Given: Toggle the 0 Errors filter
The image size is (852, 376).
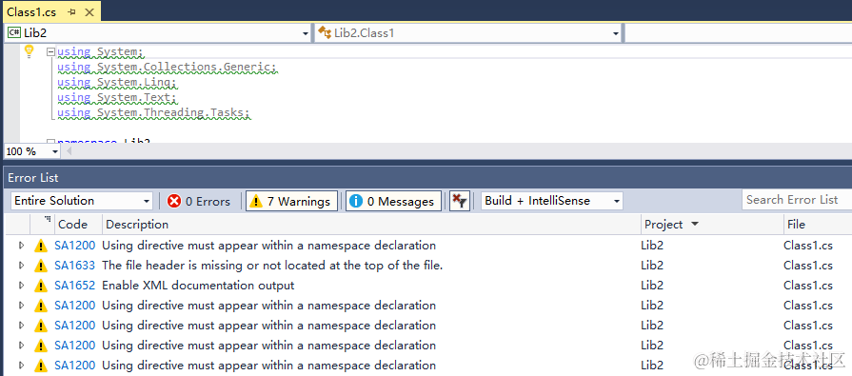Looking at the screenshot, I should pos(199,201).
